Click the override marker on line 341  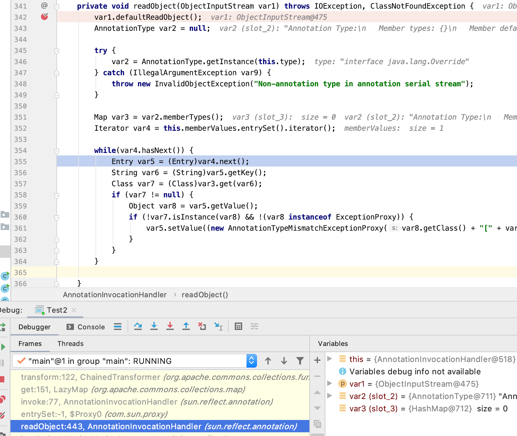tap(44, 6)
